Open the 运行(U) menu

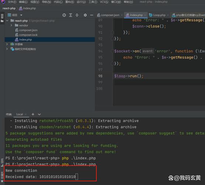pyautogui.click(x=81, y=2)
